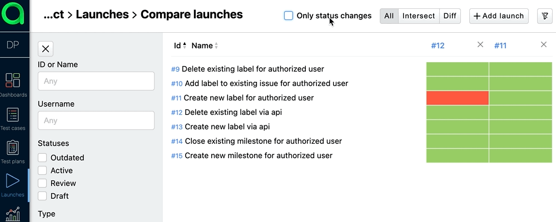Click the red failed status cell
556x222 pixels.
457,98
